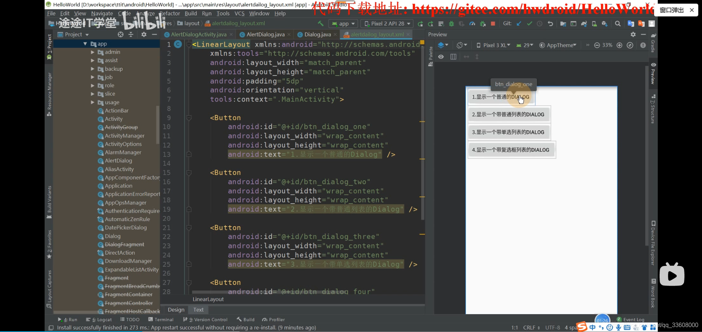Open the AppTheme dropdown
Image resolution: width=702 pixels, height=332 pixels.
558,45
